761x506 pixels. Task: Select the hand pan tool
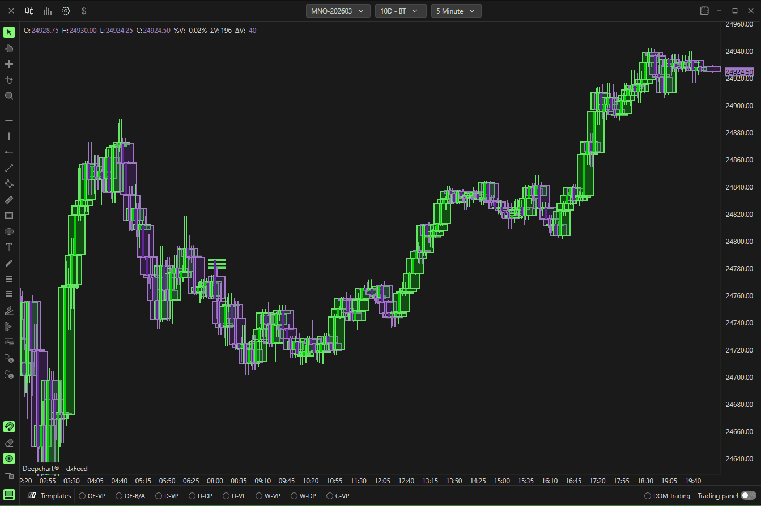[9, 48]
